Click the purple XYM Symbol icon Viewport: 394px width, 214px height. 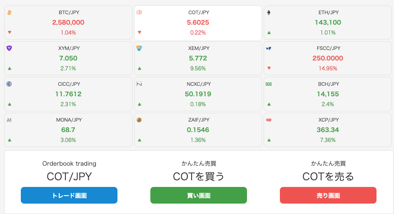9,48
